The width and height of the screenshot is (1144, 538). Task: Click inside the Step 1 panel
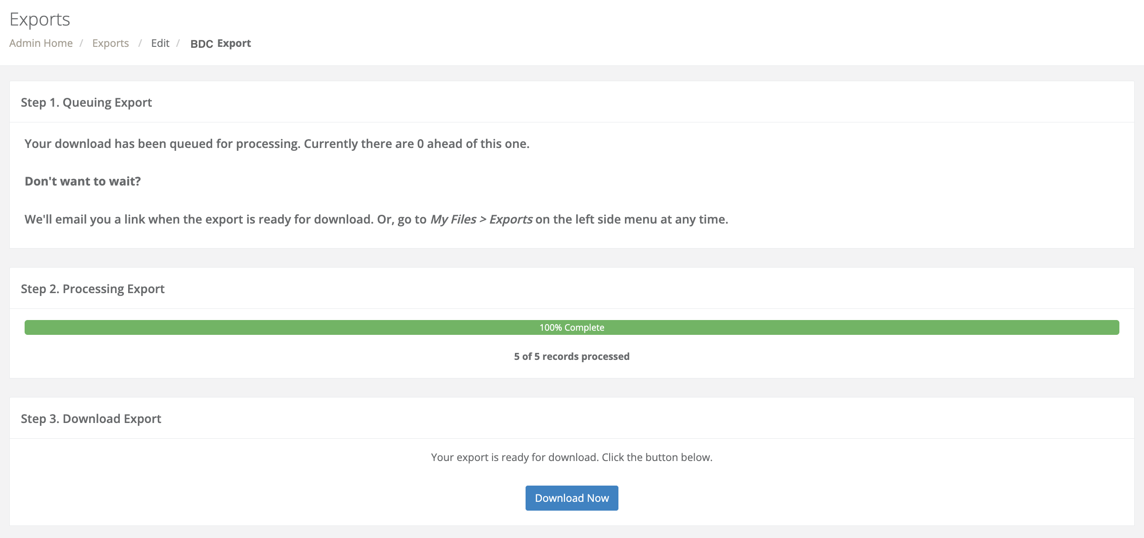pyautogui.click(x=571, y=186)
